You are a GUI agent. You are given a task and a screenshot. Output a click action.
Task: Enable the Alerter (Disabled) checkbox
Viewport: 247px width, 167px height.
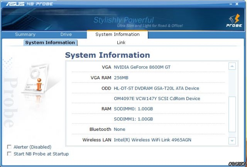coord(9,147)
